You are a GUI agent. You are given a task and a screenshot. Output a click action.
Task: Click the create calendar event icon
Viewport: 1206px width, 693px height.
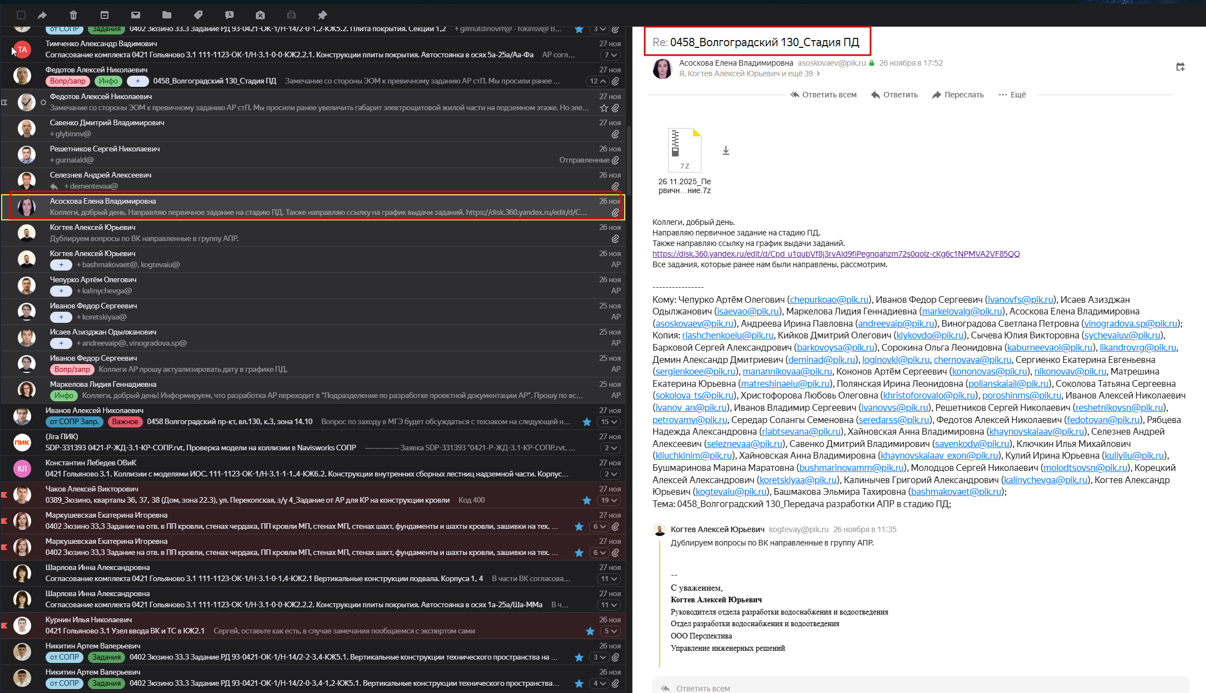pyautogui.click(x=1180, y=67)
